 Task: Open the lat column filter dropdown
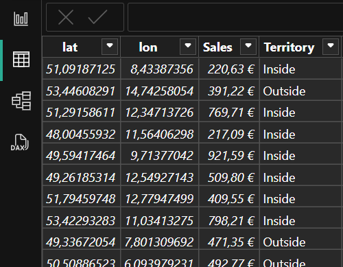110,47
